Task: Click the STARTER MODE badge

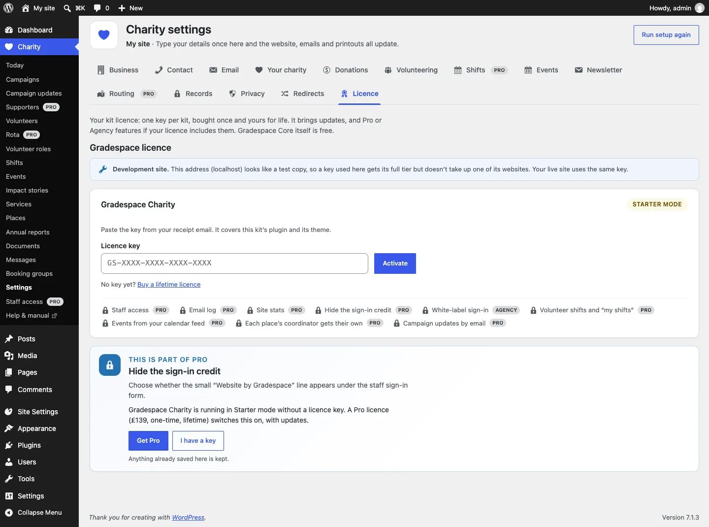Action: click(657, 204)
